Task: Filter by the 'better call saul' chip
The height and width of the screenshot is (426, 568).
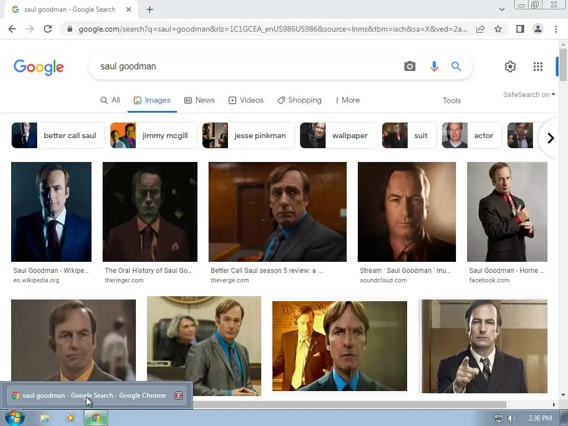Action: pos(58,135)
